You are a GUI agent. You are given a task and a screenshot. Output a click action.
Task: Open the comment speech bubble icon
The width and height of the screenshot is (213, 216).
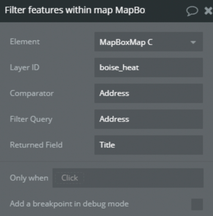pos(192,11)
